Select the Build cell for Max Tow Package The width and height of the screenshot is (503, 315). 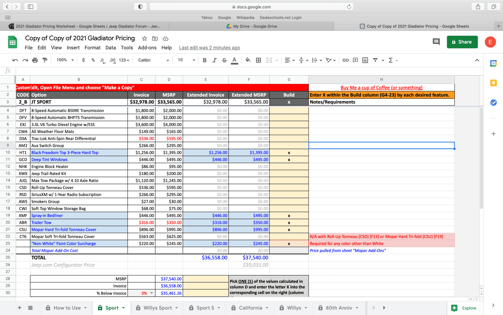point(289,181)
